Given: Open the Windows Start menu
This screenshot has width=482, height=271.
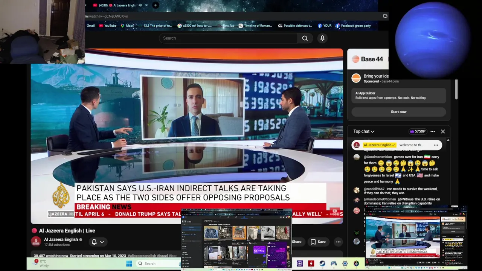Looking at the screenshot, I should click(x=129, y=263).
